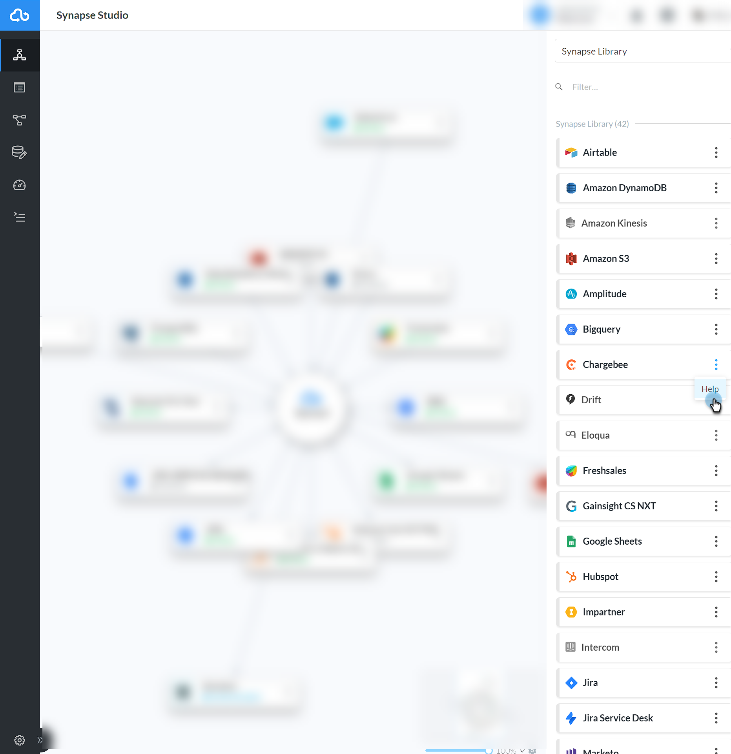Open the zoom percentage dropdown
Screen dimensions: 731x754
click(x=510, y=750)
